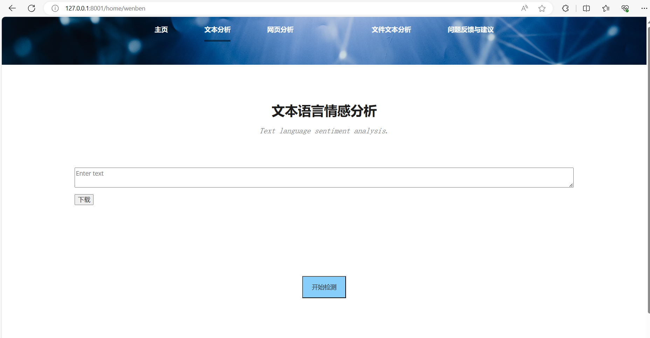Add page to favorites star icon
This screenshot has height=338, width=650.
(542, 8)
